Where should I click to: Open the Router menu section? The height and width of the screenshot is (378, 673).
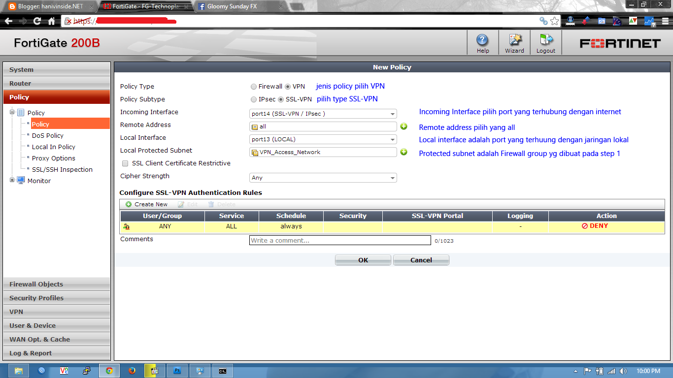point(57,83)
